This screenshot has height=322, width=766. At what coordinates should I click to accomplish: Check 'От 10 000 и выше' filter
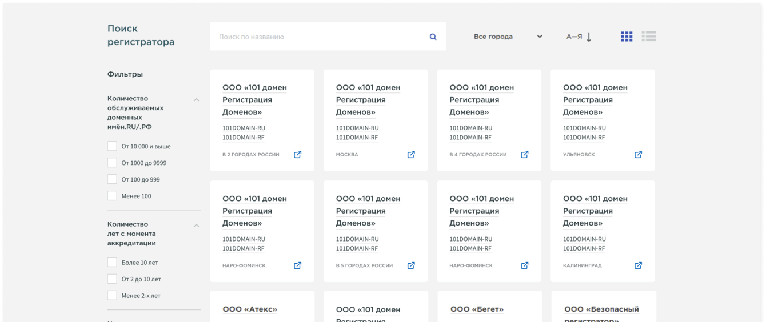click(x=112, y=146)
